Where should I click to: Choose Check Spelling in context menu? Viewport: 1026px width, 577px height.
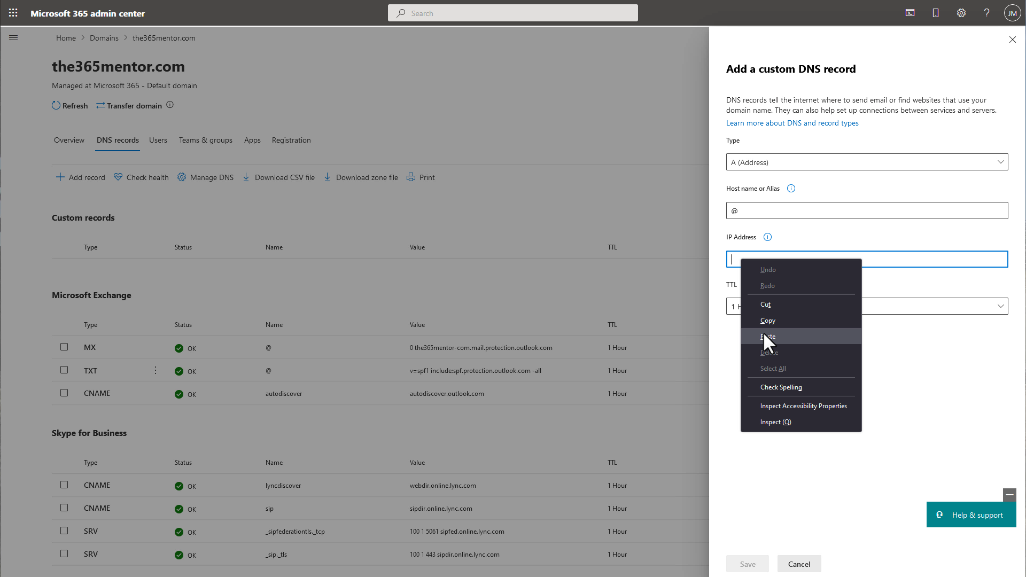tap(801, 387)
